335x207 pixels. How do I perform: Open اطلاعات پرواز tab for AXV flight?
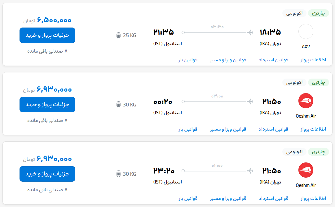click(313, 60)
